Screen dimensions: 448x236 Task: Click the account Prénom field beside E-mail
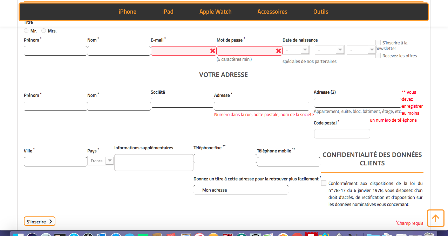click(x=55, y=51)
